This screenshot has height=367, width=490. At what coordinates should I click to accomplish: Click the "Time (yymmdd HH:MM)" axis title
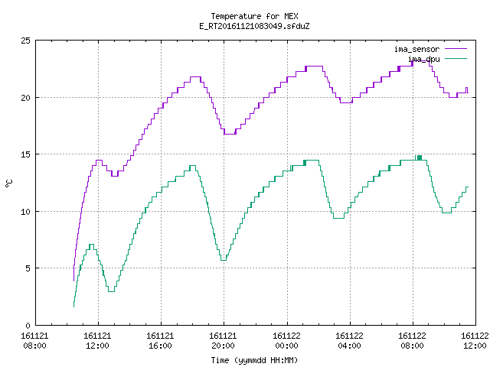(254, 360)
